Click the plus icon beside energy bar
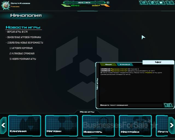 pyautogui.click(x=108, y=3)
